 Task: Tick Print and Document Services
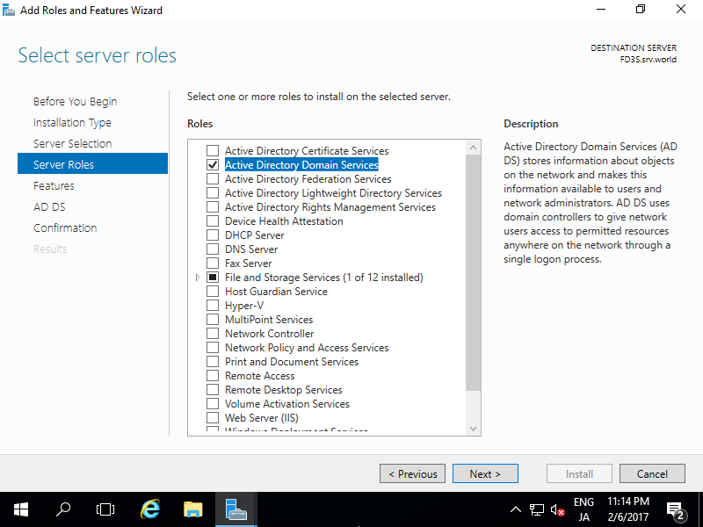click(213, 361)
